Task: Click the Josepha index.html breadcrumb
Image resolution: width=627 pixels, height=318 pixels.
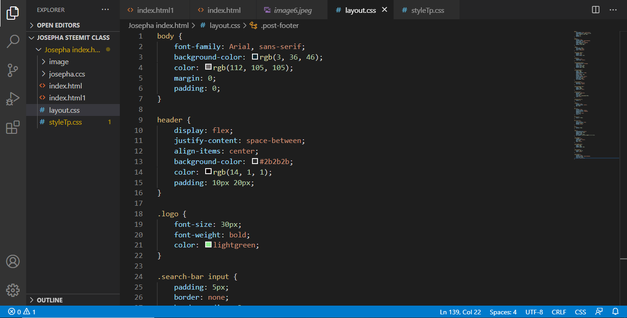Action: click(158, 26)
